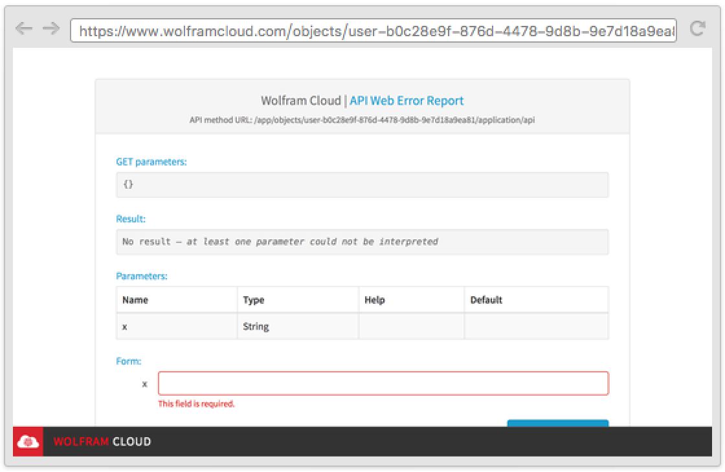Select the String type cell
The width and height of the screenshot is (725, 472).
coord(256,327)
